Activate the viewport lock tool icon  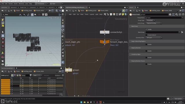click(3, 36)
